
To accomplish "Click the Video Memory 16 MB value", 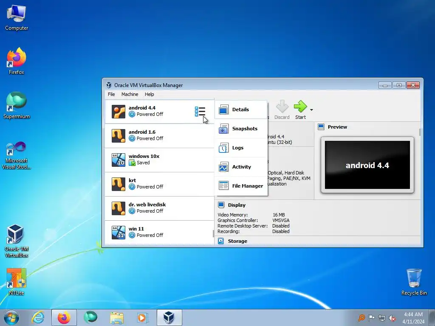I will 279,215.
